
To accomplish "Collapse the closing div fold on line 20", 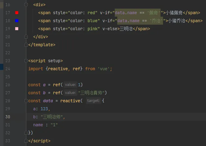I will 26,37.
